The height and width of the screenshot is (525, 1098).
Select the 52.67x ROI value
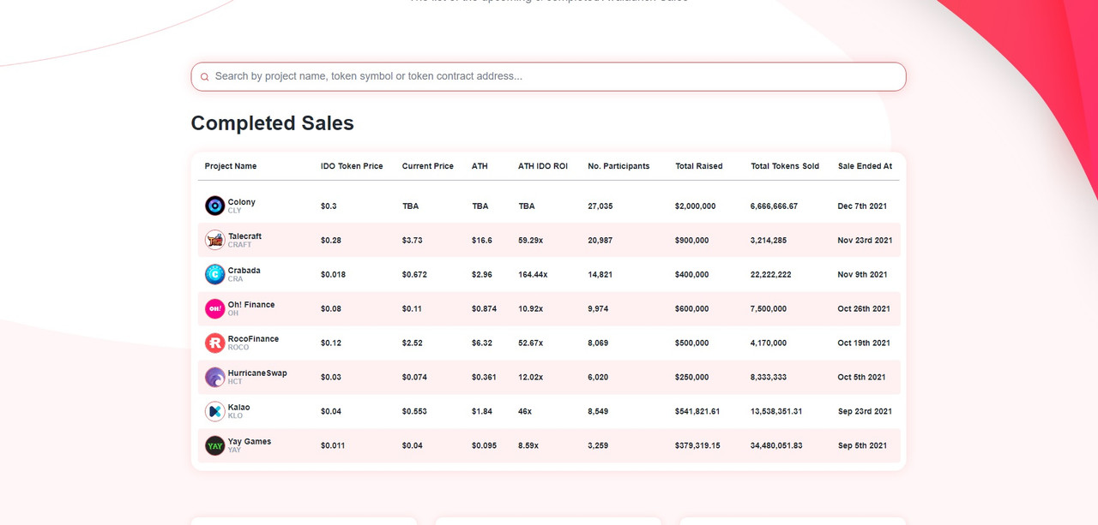[530, 343]
